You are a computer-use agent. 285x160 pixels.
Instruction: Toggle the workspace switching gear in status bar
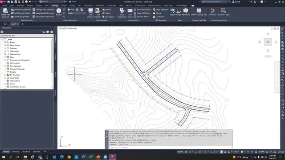click(242, 152)
